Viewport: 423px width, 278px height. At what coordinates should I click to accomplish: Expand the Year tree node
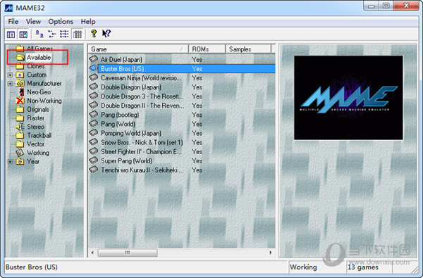tap(10, 162)
